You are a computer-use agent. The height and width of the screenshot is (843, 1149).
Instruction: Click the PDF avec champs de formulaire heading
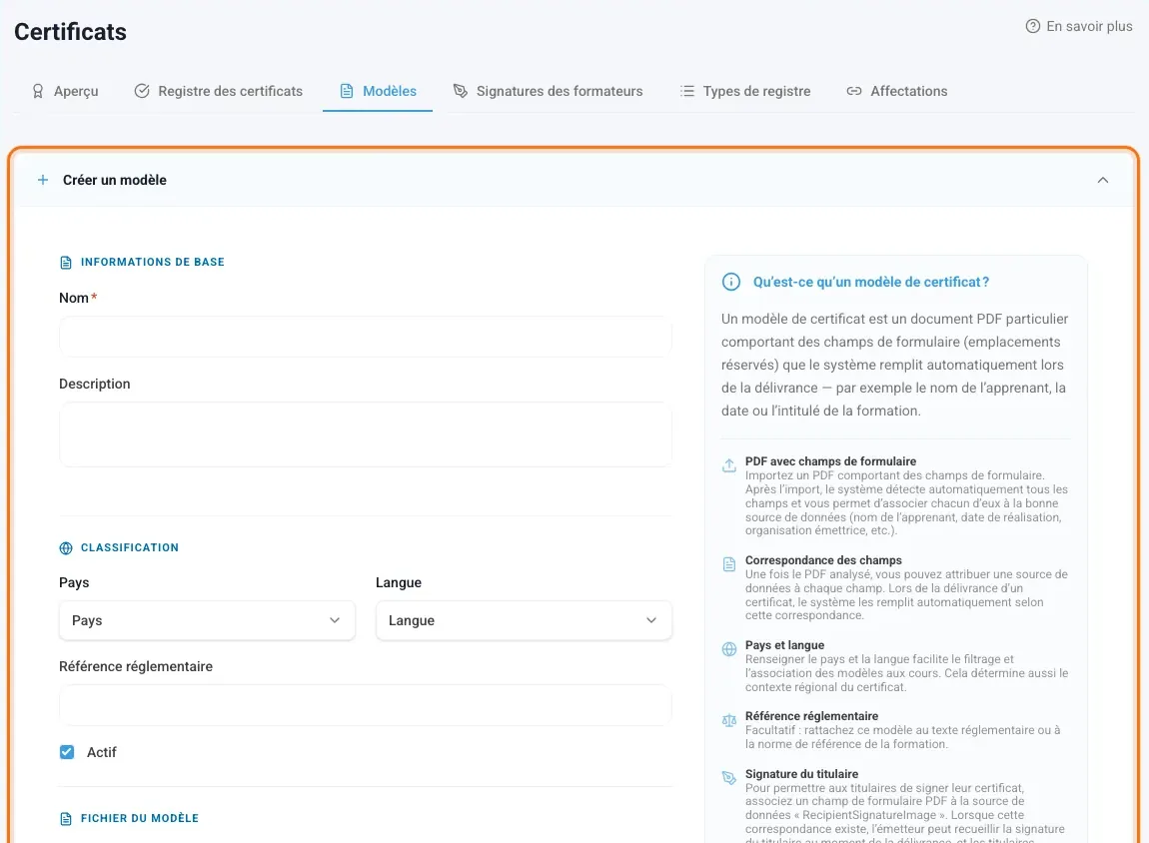(x=831, y=461)
